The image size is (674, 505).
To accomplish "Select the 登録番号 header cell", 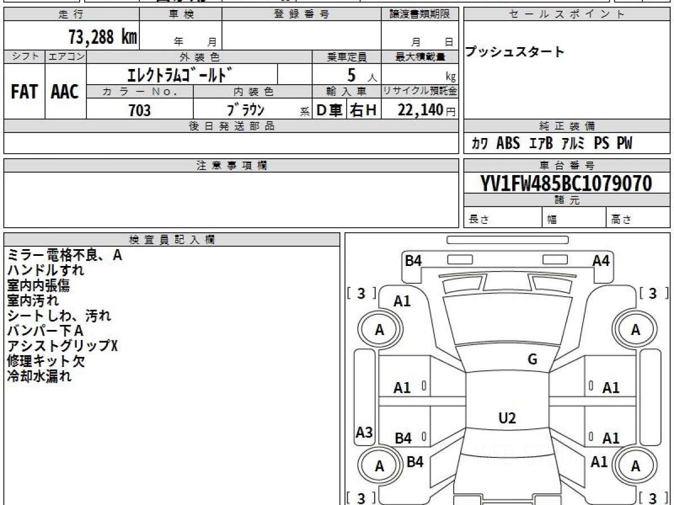I will pos(301,15).
